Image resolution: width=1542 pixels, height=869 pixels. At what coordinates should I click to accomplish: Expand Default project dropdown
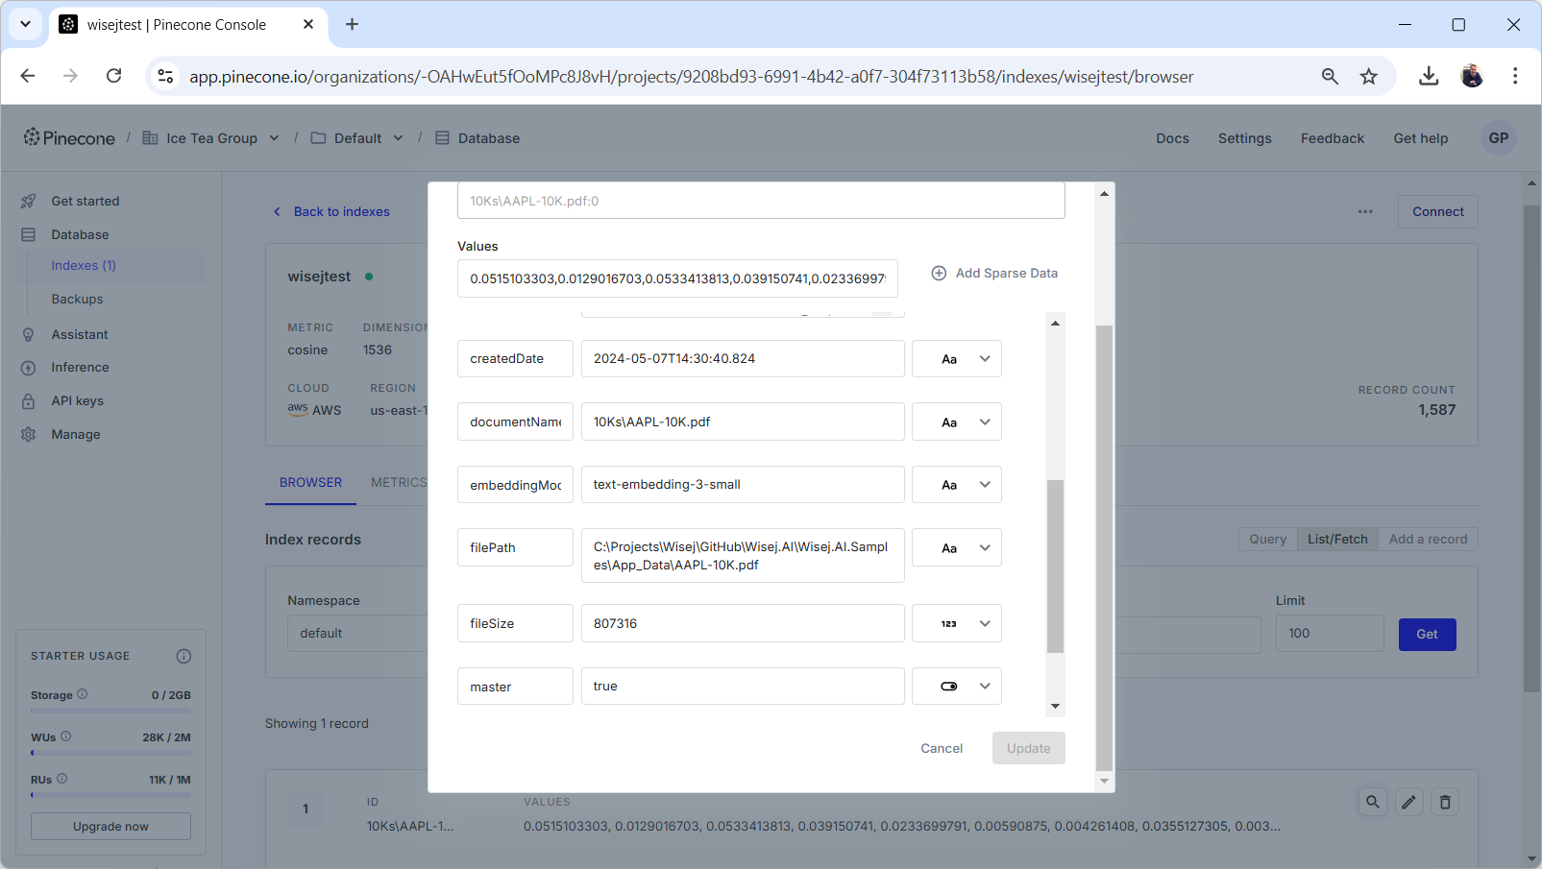(398, 138)
